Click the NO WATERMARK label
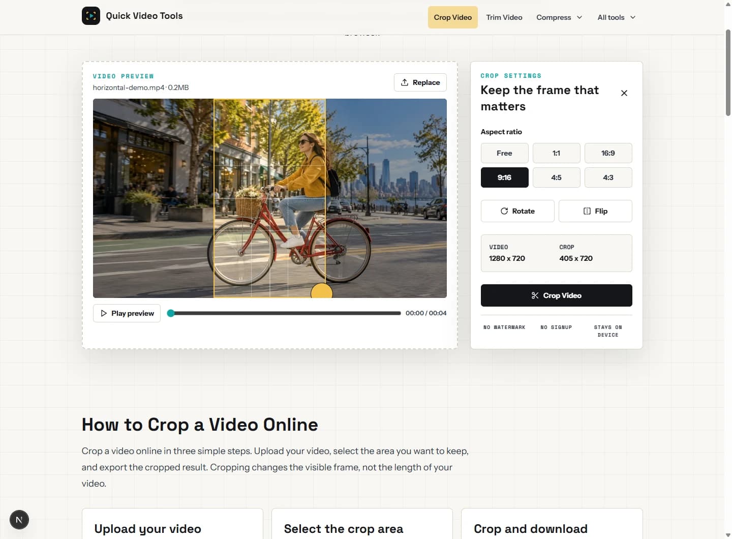The image size is (732, 539). [x=504, y=327]
